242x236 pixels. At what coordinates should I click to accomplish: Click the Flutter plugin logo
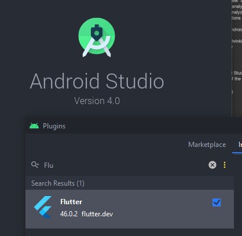[x=43, y=207]
